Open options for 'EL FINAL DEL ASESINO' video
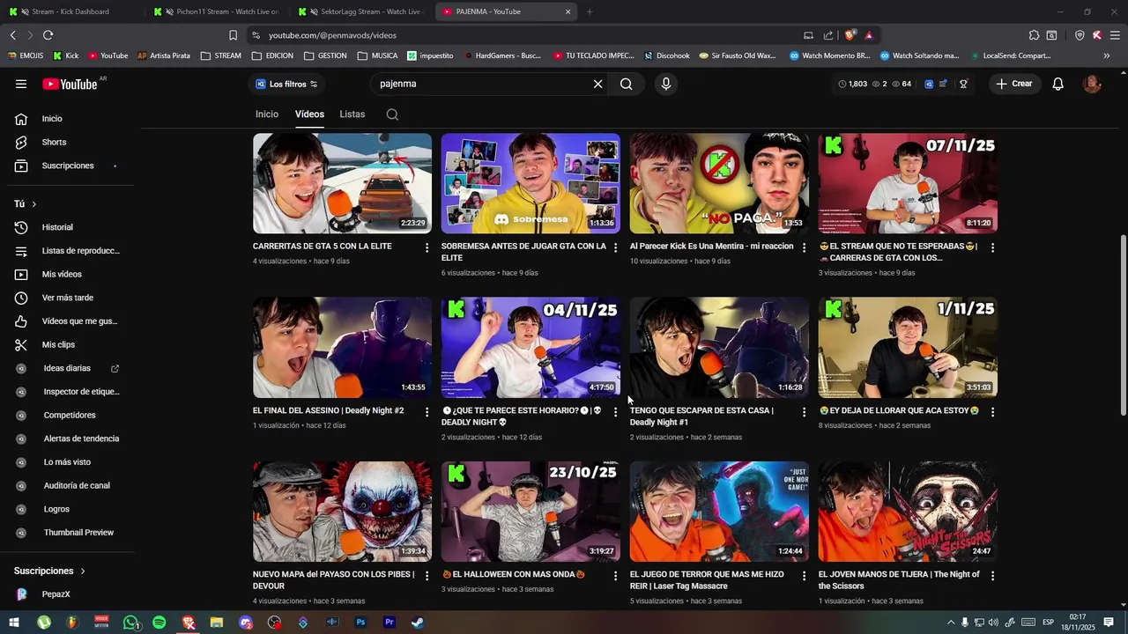 (x=427, y=412)
